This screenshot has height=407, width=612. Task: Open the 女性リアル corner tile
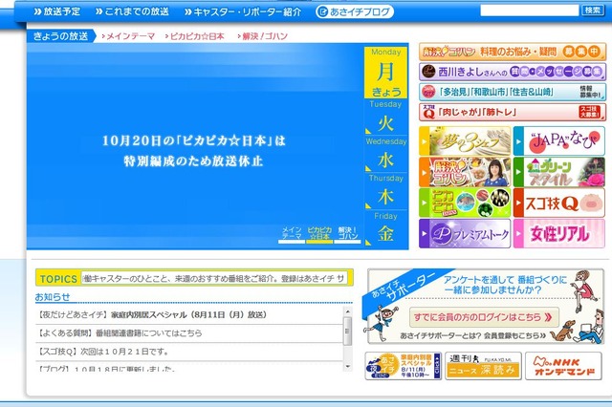(558, 233)
